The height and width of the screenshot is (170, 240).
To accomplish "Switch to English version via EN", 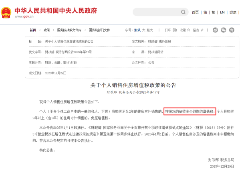I will (222, 12).
